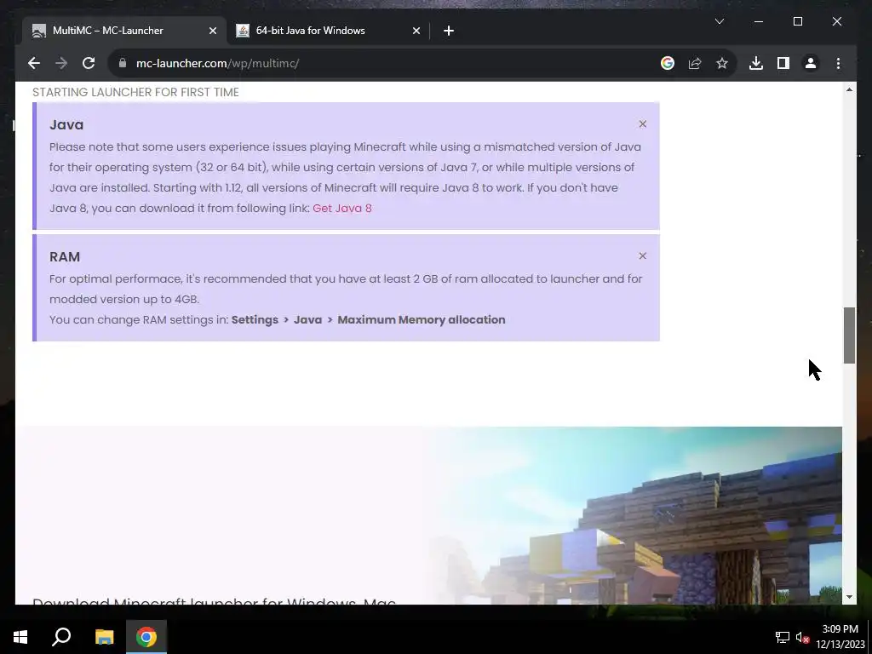Switch to the MultiMC – MC-Launcher tab
The image size is (872, 654).
tap(124, 31)
